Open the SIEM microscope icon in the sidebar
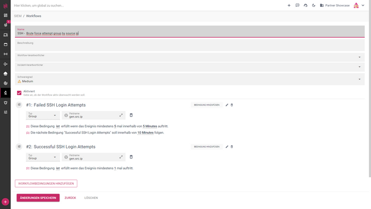 click(x=5, y=93)
